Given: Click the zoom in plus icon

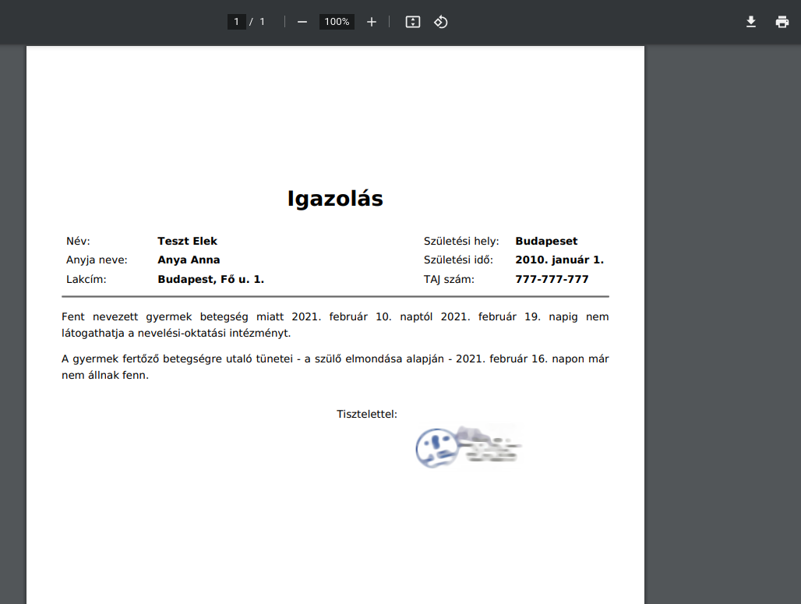Looking at the screenshot, I should 372,22.
